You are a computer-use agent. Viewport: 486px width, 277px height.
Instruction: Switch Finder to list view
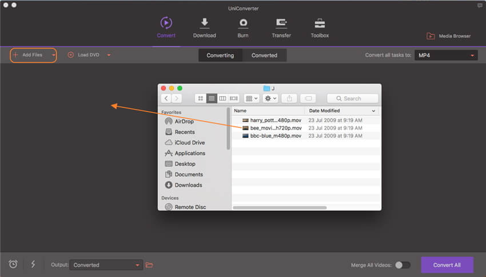point(212,98)
